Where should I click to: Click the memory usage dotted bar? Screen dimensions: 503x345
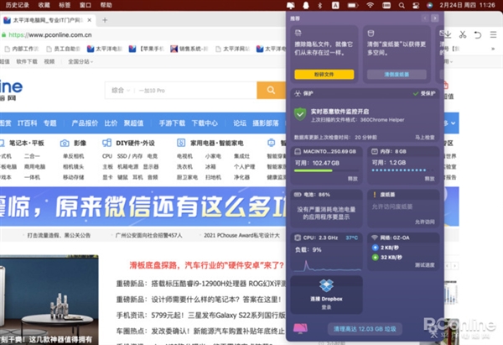coord(403,170)
